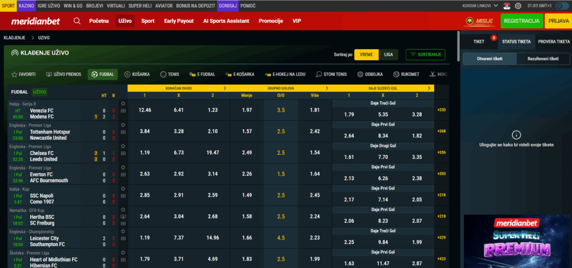Open the Provera Tiketa tab
Screen dimensions: 572x268
pyautogui.click(x=553, y=41)
